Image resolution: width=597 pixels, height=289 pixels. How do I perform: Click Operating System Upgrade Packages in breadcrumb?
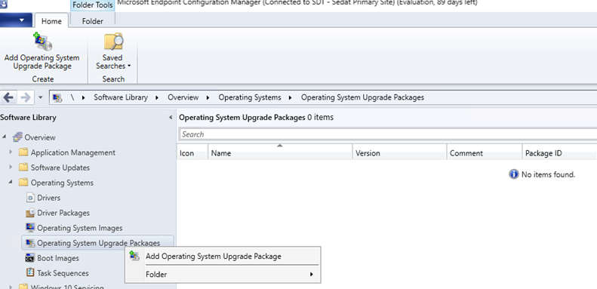362,97
